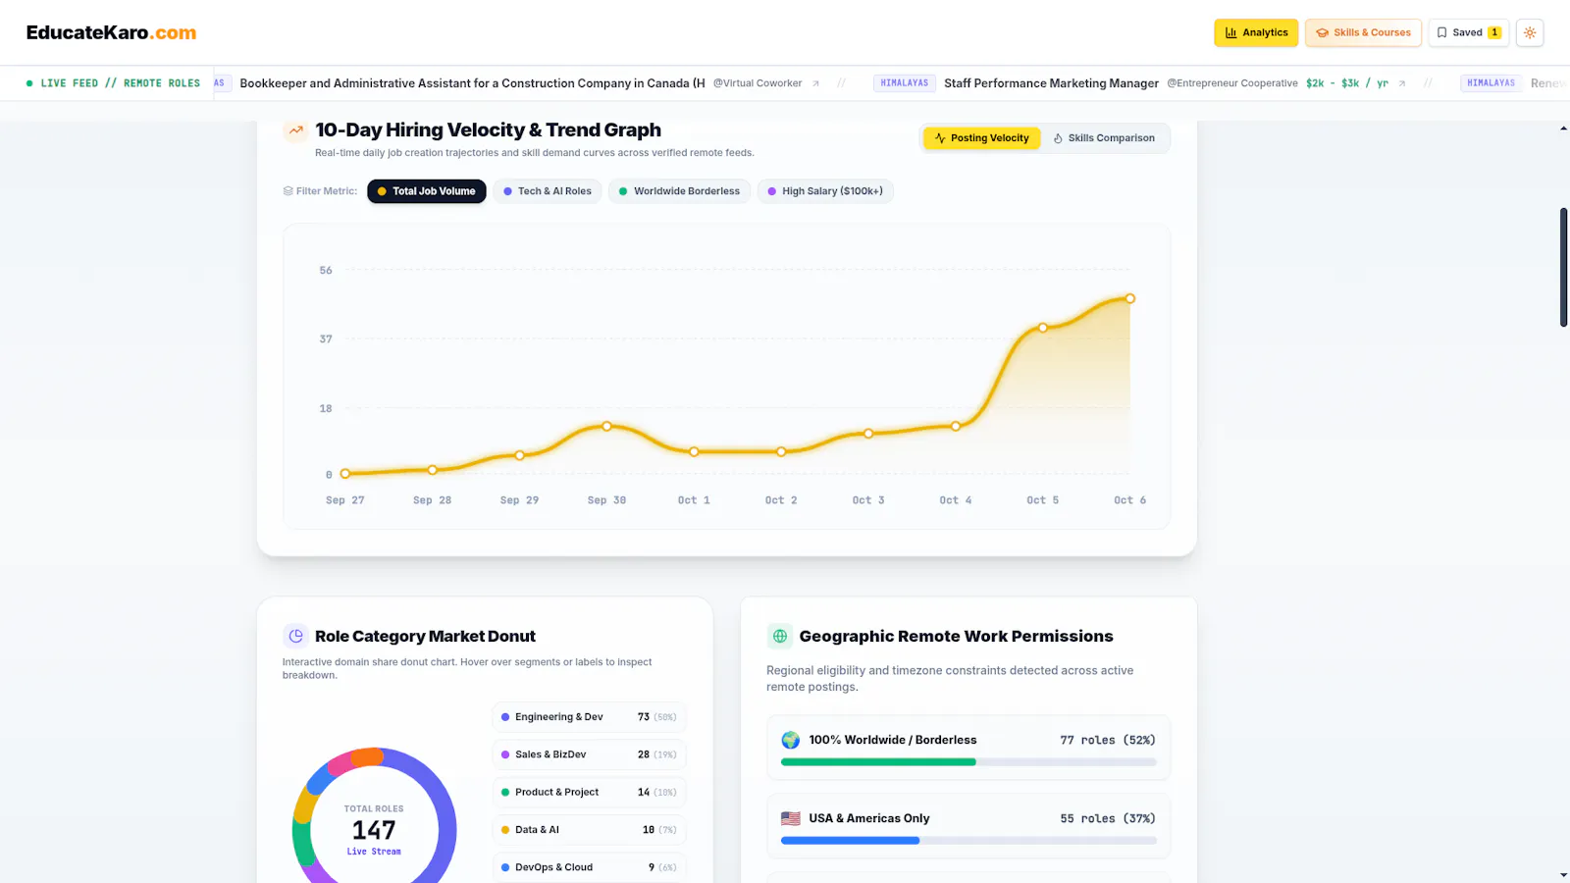Click the Sep 27 data point
Viewport: 1570px width, 883px height.
345,474
